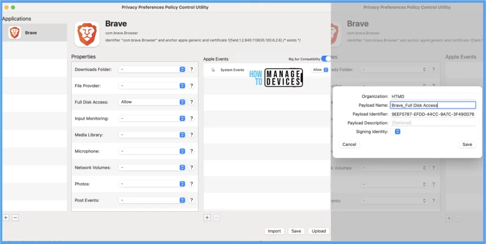The width and height of the screenshot is (486, 244).
Task: Open the Microphone dropdown
Action: coord(152,151)
